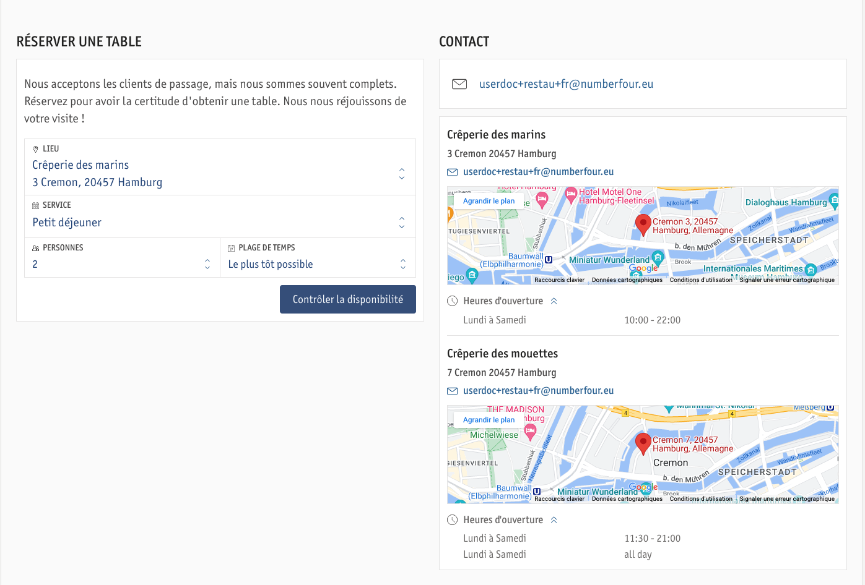Click the 'all day' hours text

[638, 555]
